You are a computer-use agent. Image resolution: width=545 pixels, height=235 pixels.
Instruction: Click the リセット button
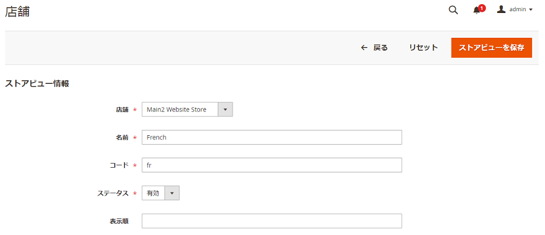(423, 48)
